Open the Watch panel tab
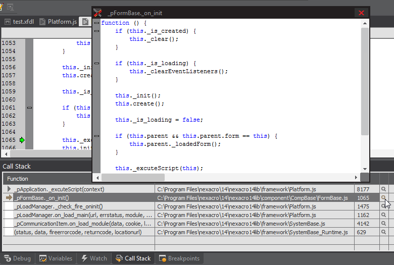Image resolution: width=394 pixels, height=265 pixels. [94, 258]
